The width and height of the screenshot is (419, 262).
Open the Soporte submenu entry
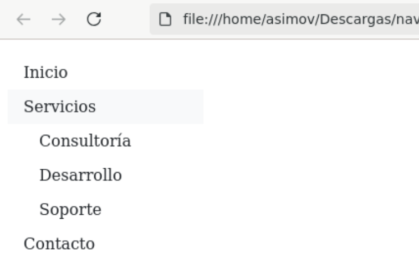pyautogui.click(x=70, y=210)
